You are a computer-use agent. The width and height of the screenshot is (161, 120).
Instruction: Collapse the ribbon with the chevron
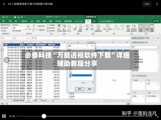[x=159, y=34]
